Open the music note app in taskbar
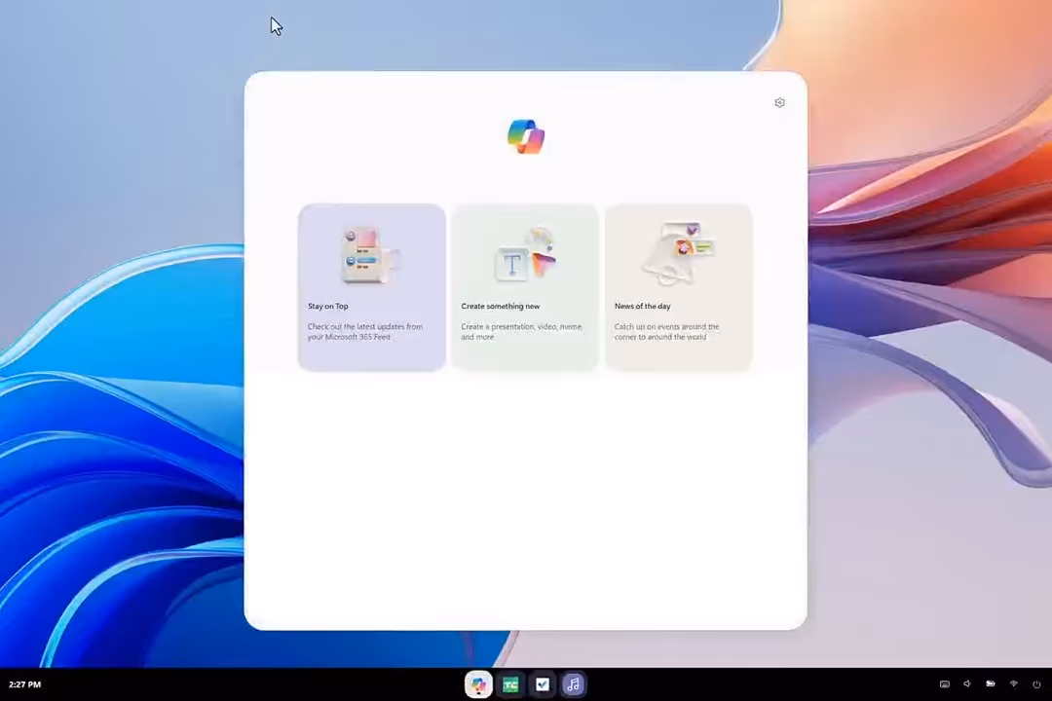1052x701 pixels. coord(573,684)
